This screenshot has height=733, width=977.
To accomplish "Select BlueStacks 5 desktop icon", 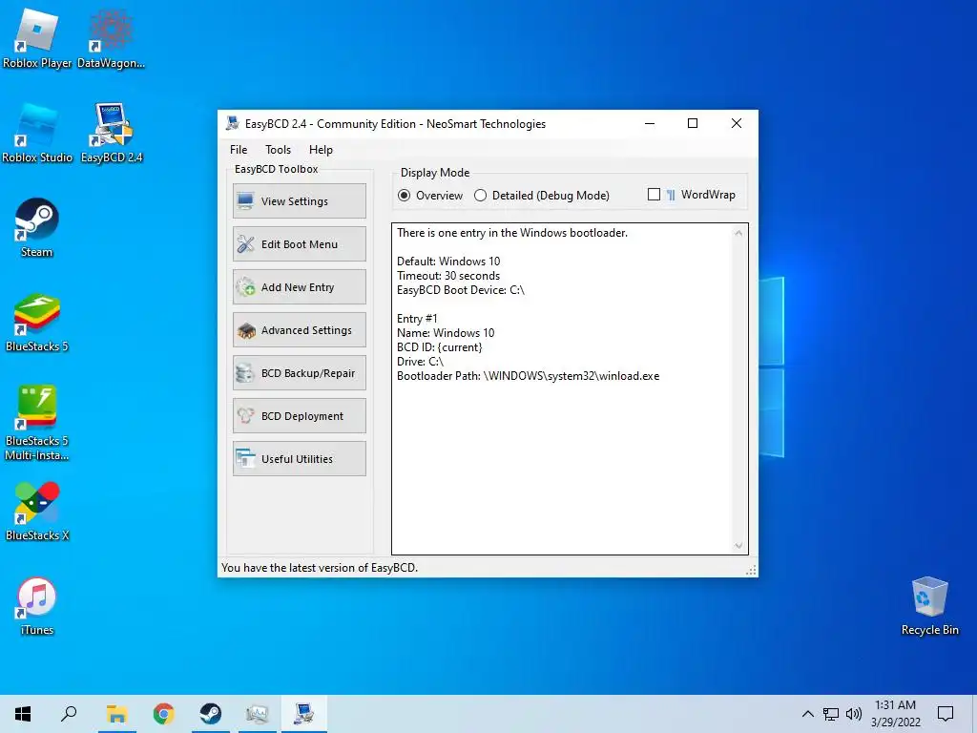I will pos(37,323).
